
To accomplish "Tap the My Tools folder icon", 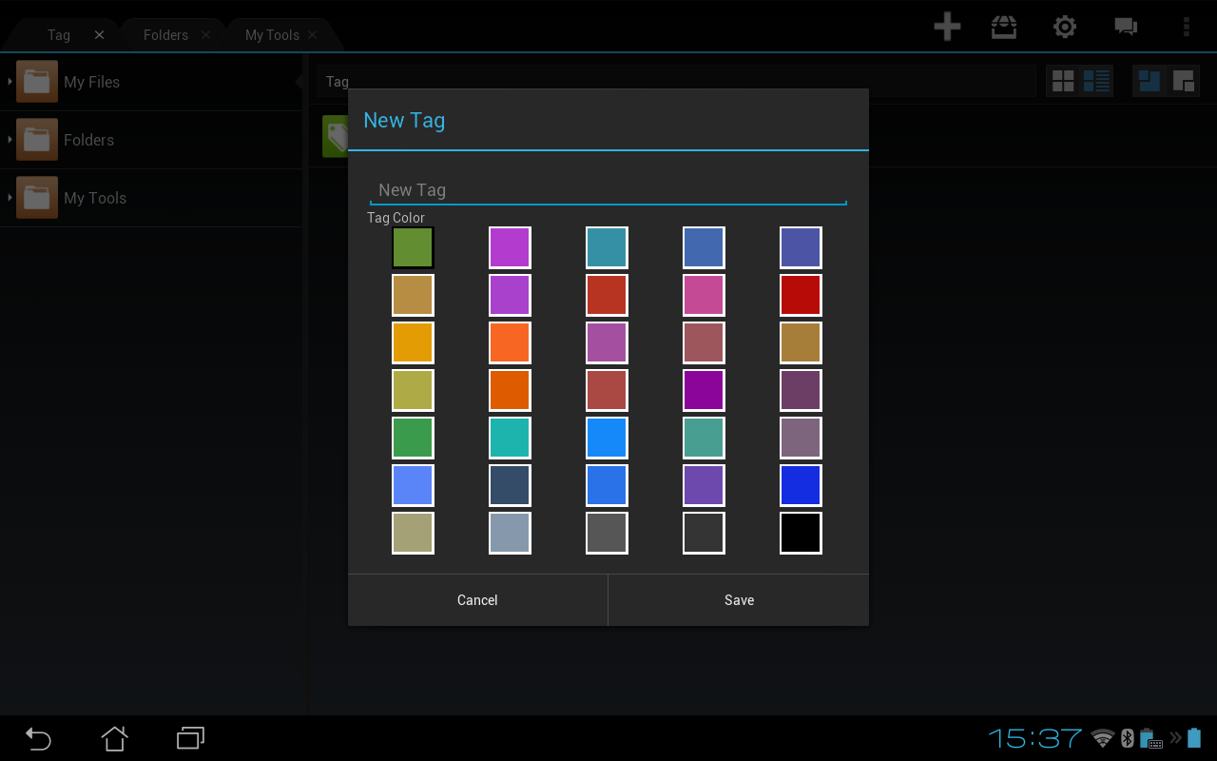I will [x=36, y=198].
